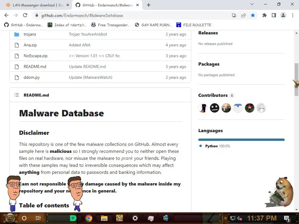299x224 pixels.
Task: Reload the current GitHub page
Action: 25,15
